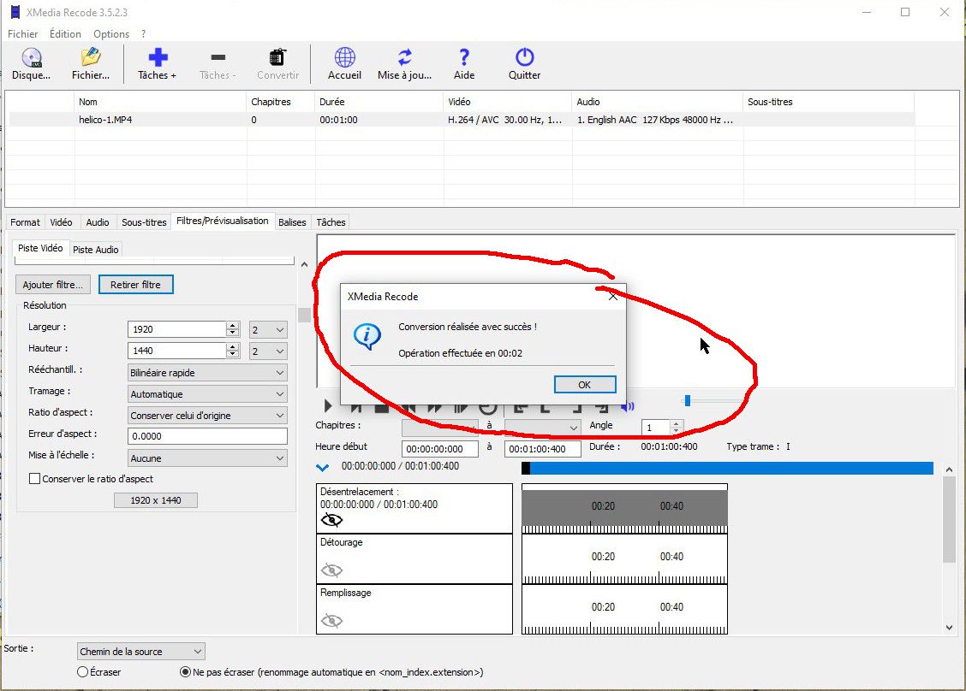
Task: Open Aide question mark icon
Action: 464,57
